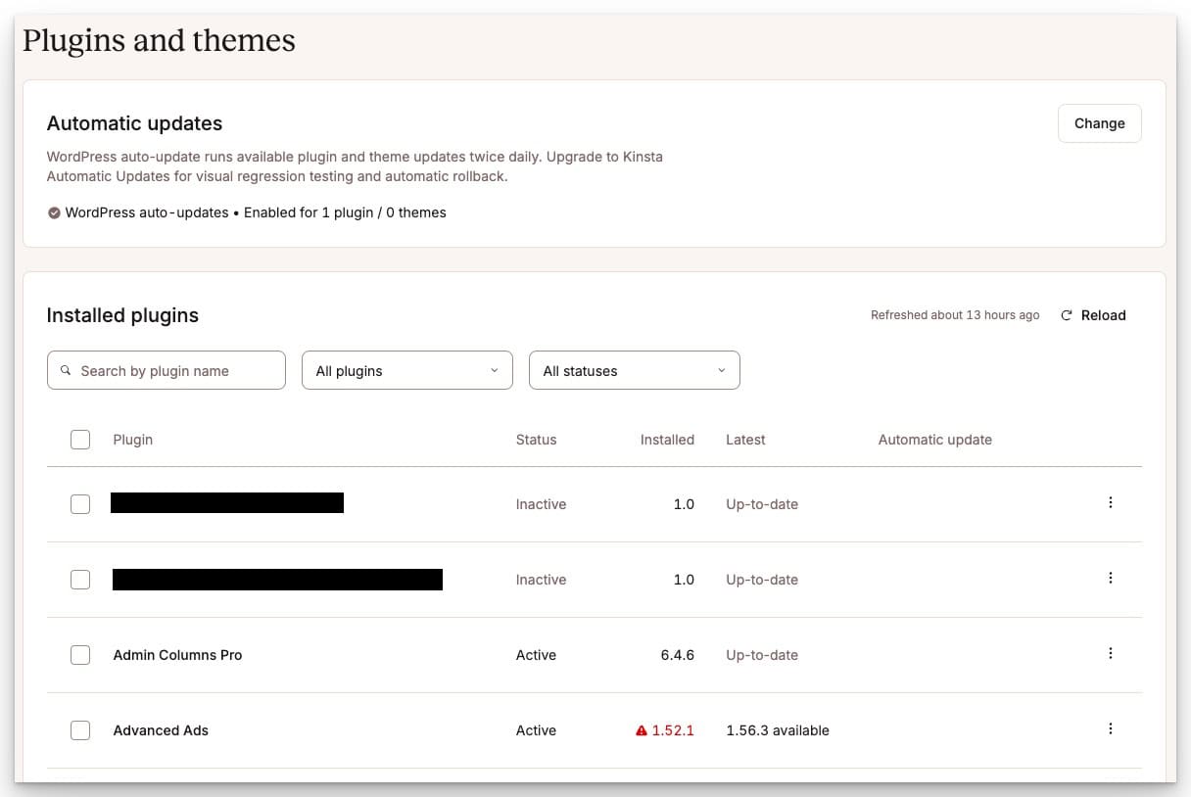This screenshot has height=797, width=1191.
Task: Click the Automatic updates heading
Action: tap(134, 123)
